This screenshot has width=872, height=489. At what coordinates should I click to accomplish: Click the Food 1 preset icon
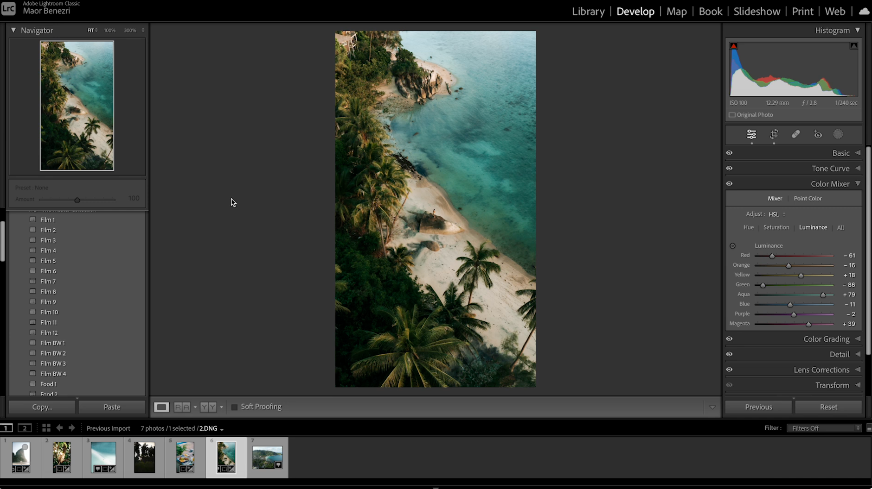tap(32, 384)
